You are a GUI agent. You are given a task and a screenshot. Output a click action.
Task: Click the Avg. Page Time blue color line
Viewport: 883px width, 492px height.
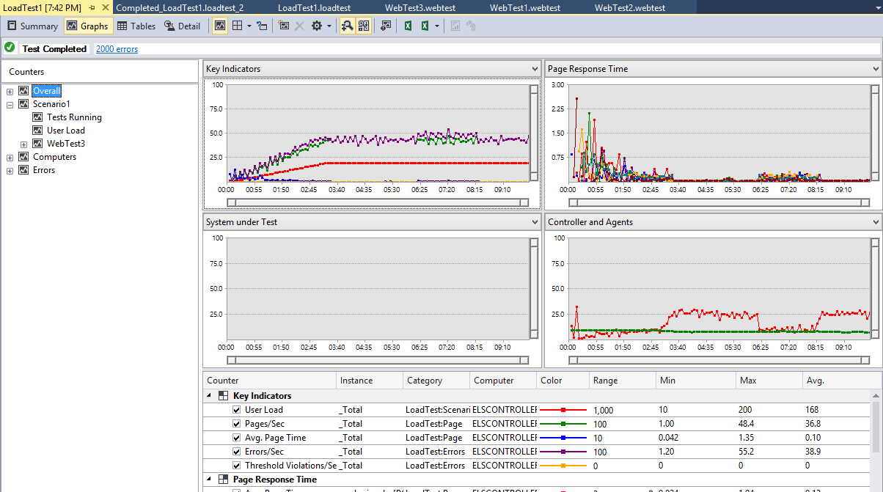563,438
